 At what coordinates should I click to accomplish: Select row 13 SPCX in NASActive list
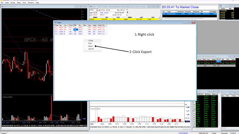click(x=198, y=111)
